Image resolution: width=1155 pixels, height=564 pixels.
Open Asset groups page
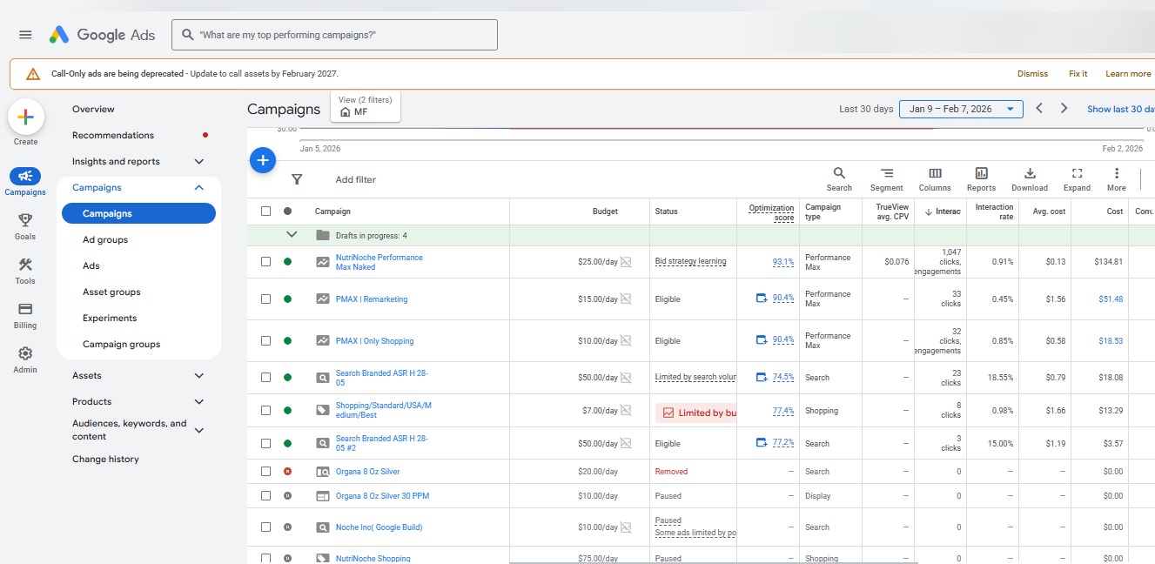(111, 292)
